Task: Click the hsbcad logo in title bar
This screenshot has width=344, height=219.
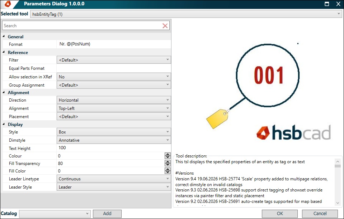Action: pyautogui.click(x=8, y=4)
